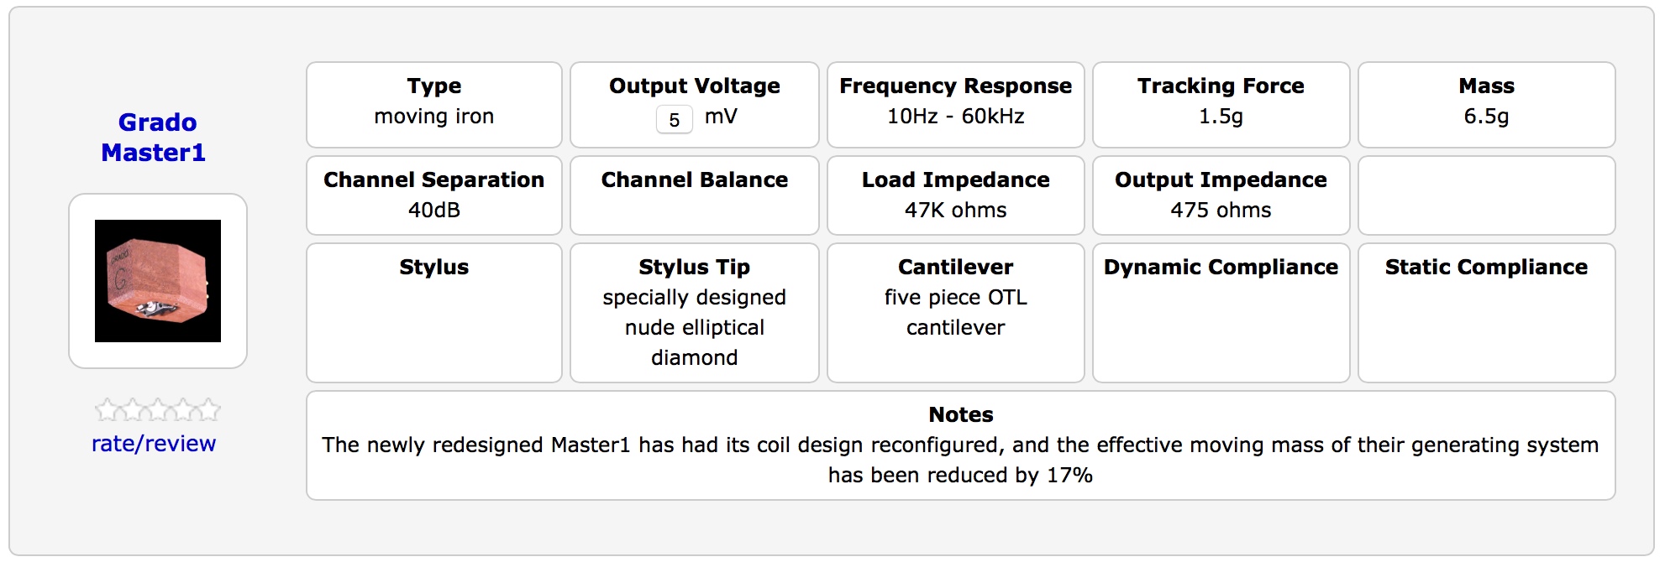Click the second rating star

tap(132, 410)
